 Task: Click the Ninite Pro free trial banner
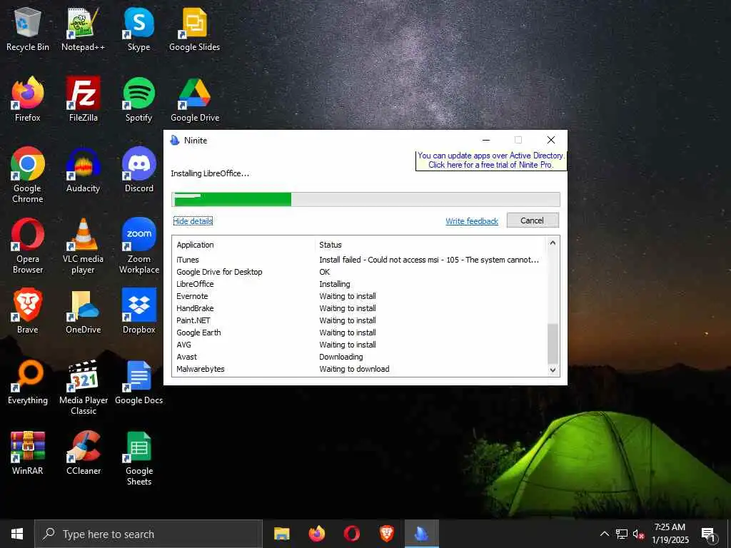point(490,161)
